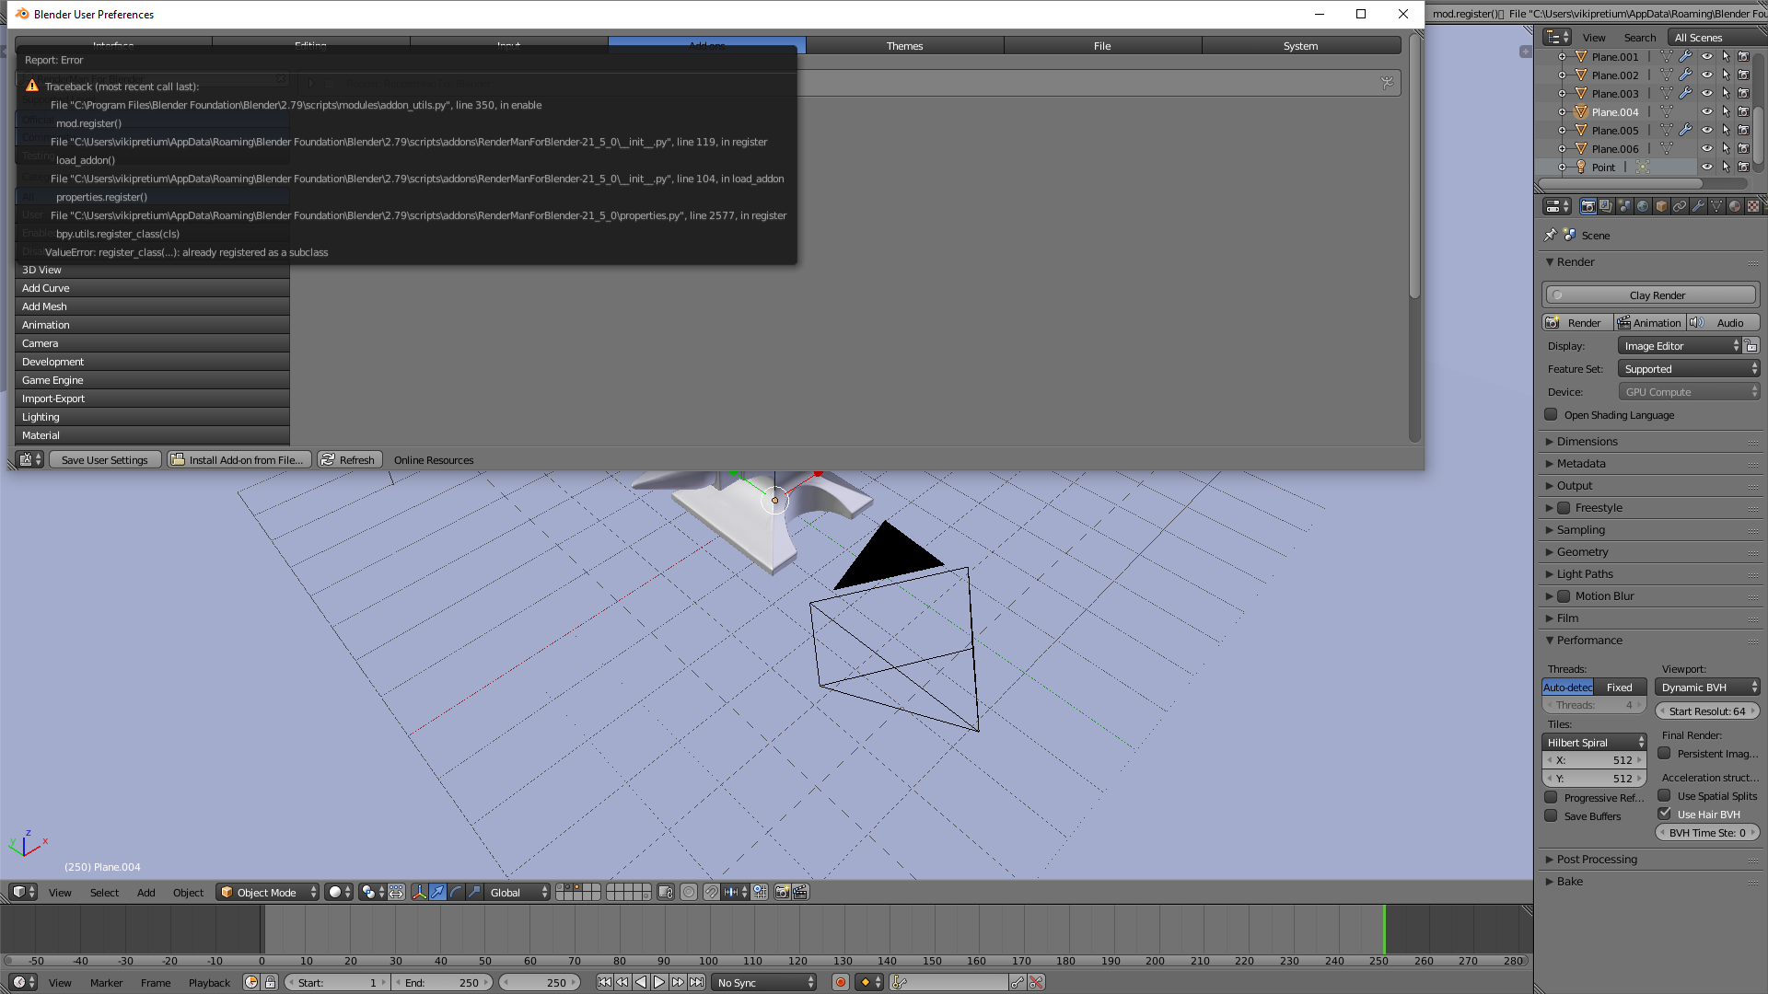Open the Object properties tab (orange cube icon)
The height and width of the screenshot is (994, 1768).
click(x=1661, y=206)
